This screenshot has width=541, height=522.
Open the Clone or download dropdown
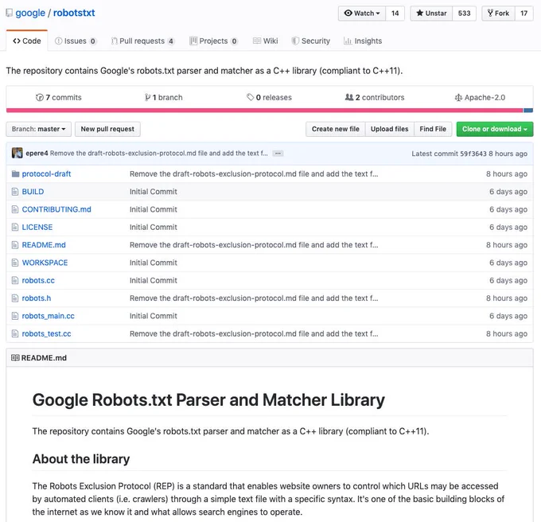point(495,129)
